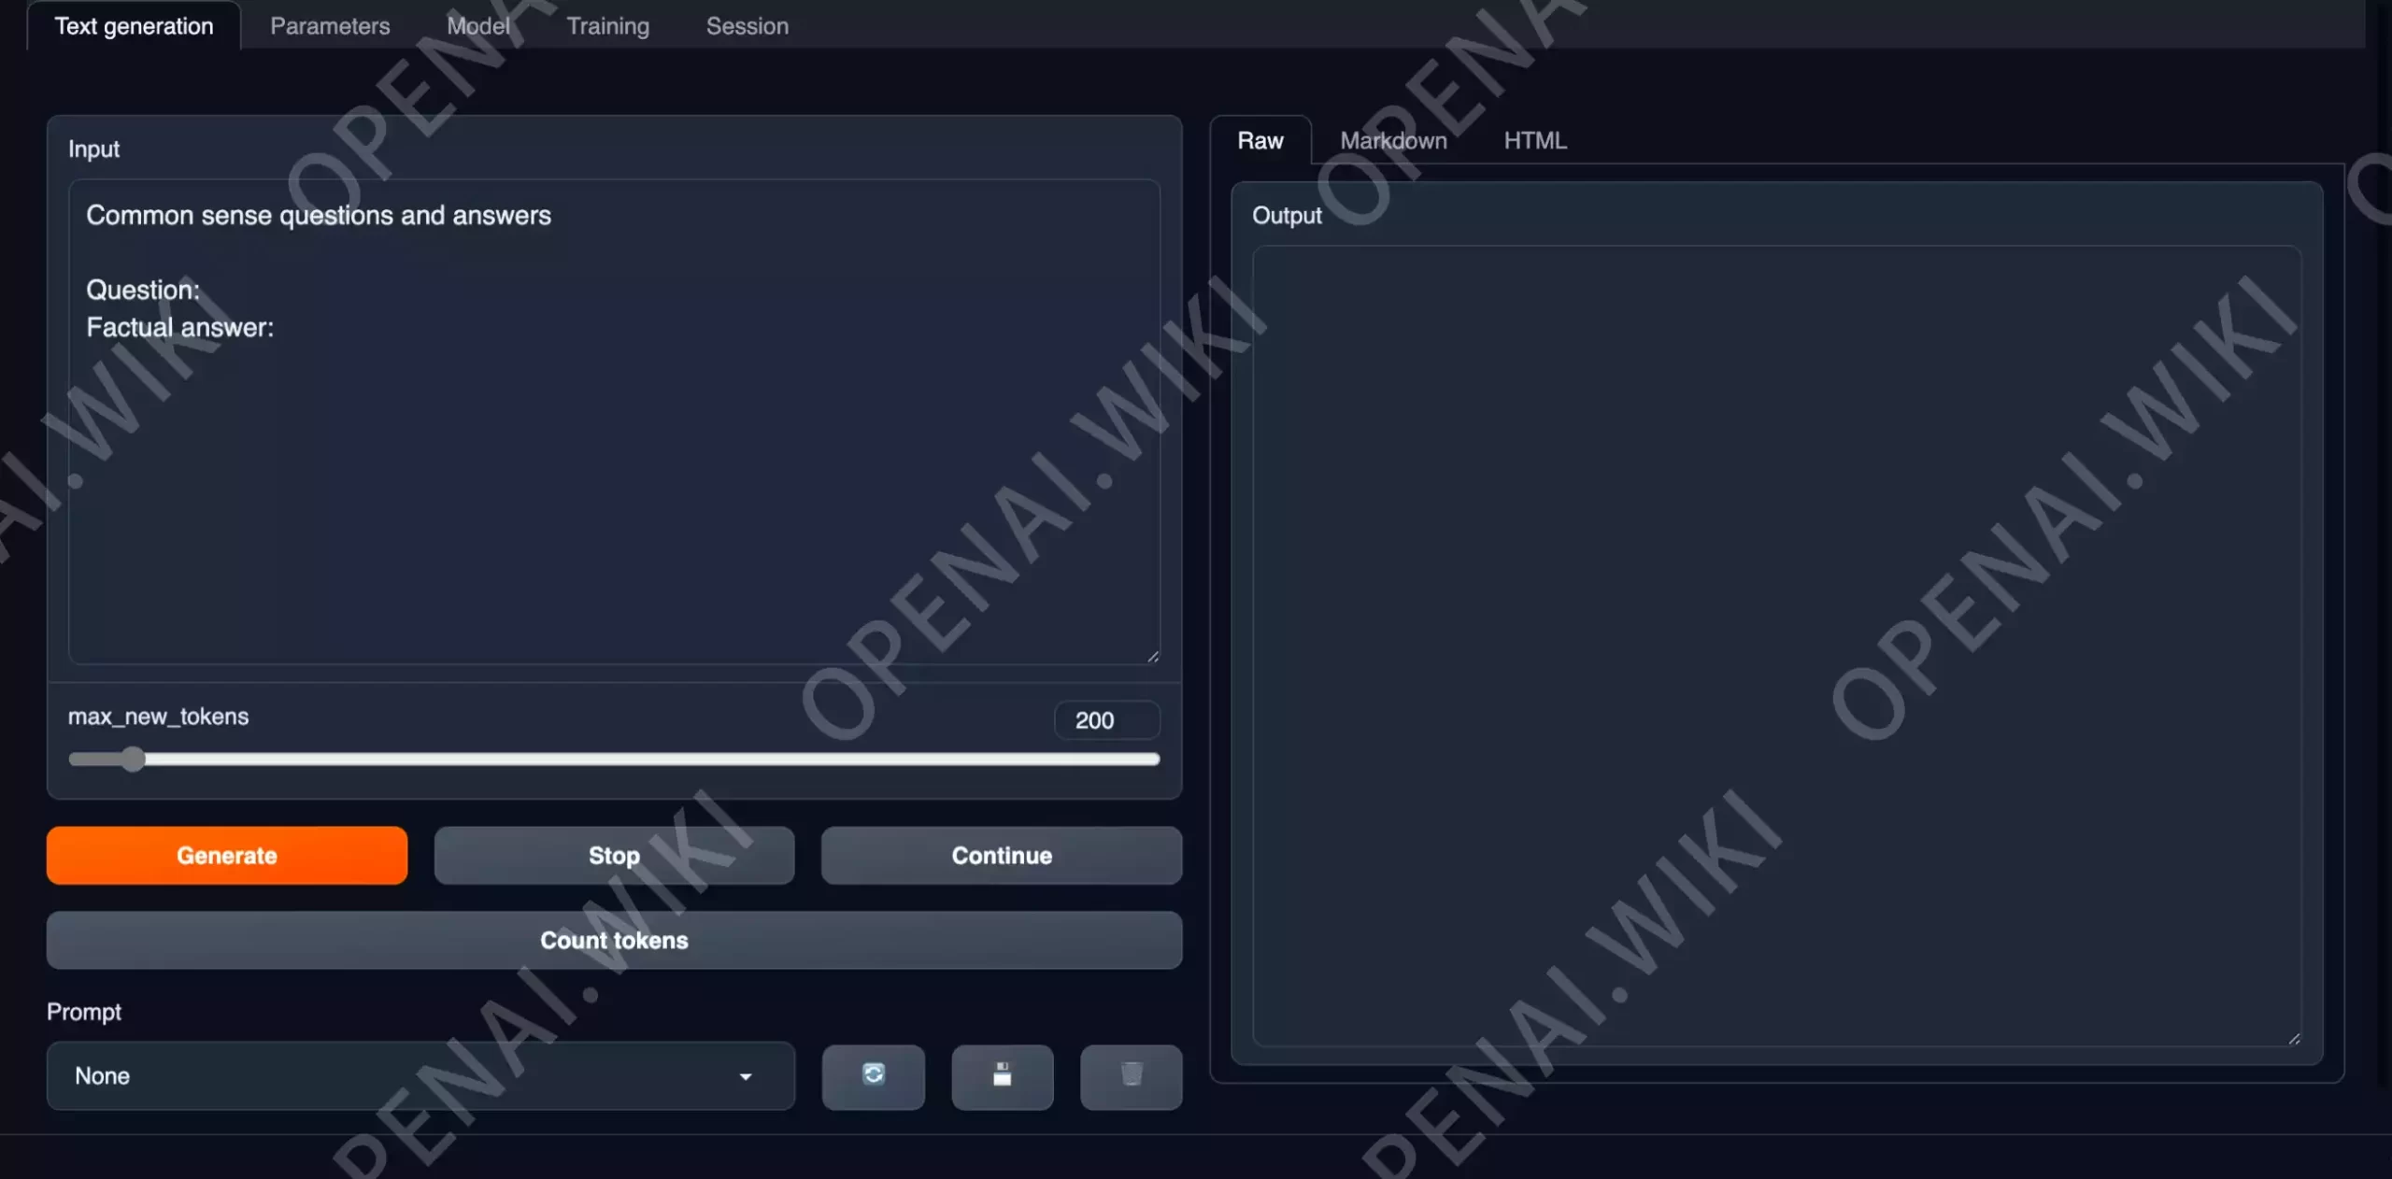
Task: Switch to the Parameters tab
Action: pos(330,26)
